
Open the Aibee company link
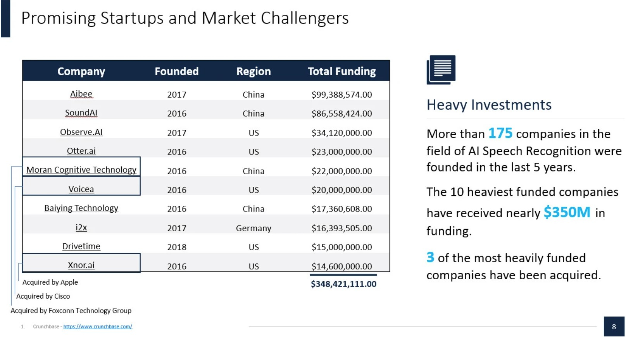pyautogui.click(x=81, y=94)
